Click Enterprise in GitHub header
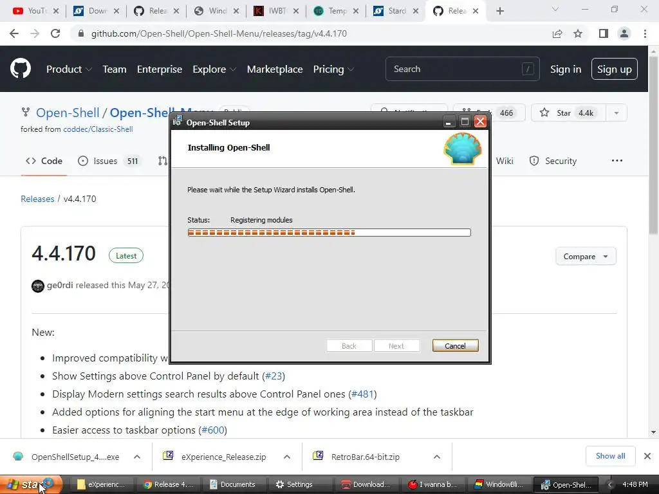659x494 pixels. point(160,69)
